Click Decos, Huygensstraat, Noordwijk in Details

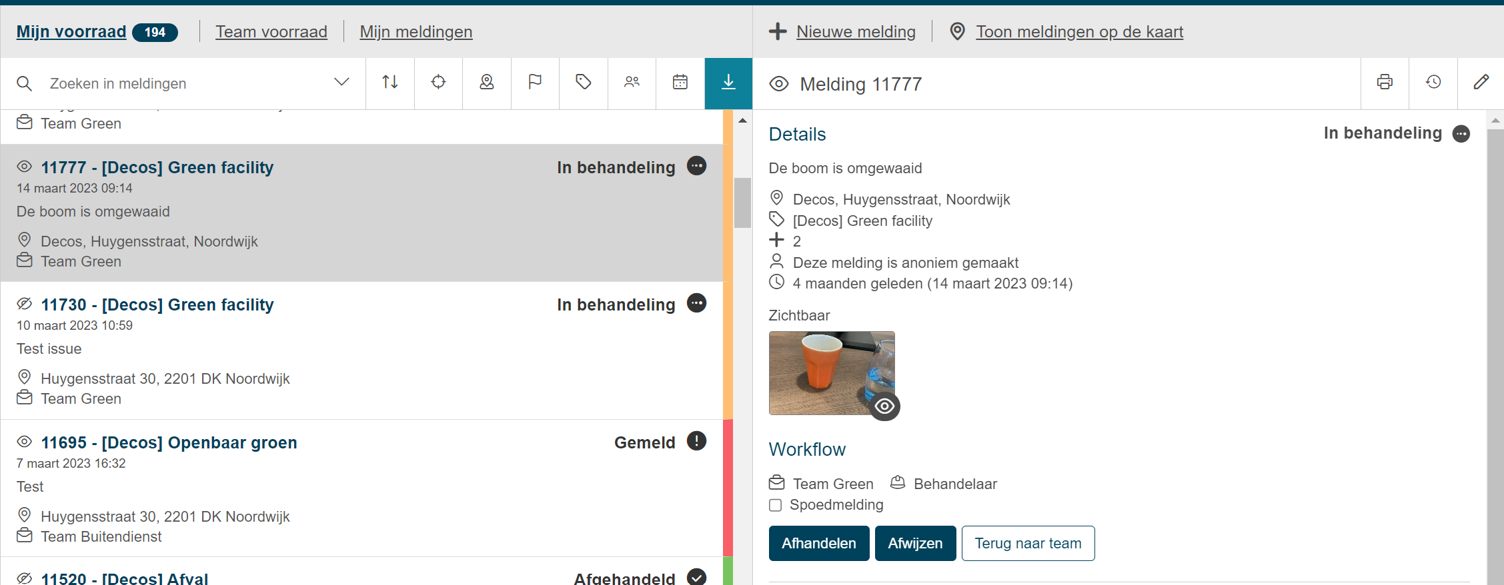[x=901, y=199]
